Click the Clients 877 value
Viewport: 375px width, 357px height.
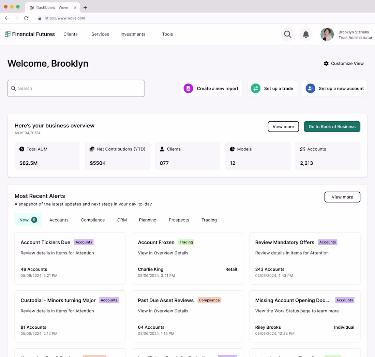164,163
